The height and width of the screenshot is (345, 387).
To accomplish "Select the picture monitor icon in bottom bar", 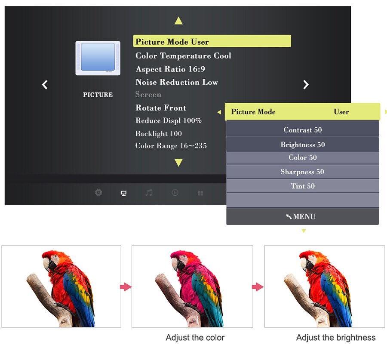I will tap(124, 193).
